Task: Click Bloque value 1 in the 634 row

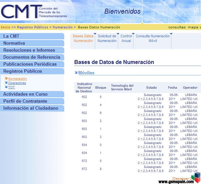Action: 100,153
